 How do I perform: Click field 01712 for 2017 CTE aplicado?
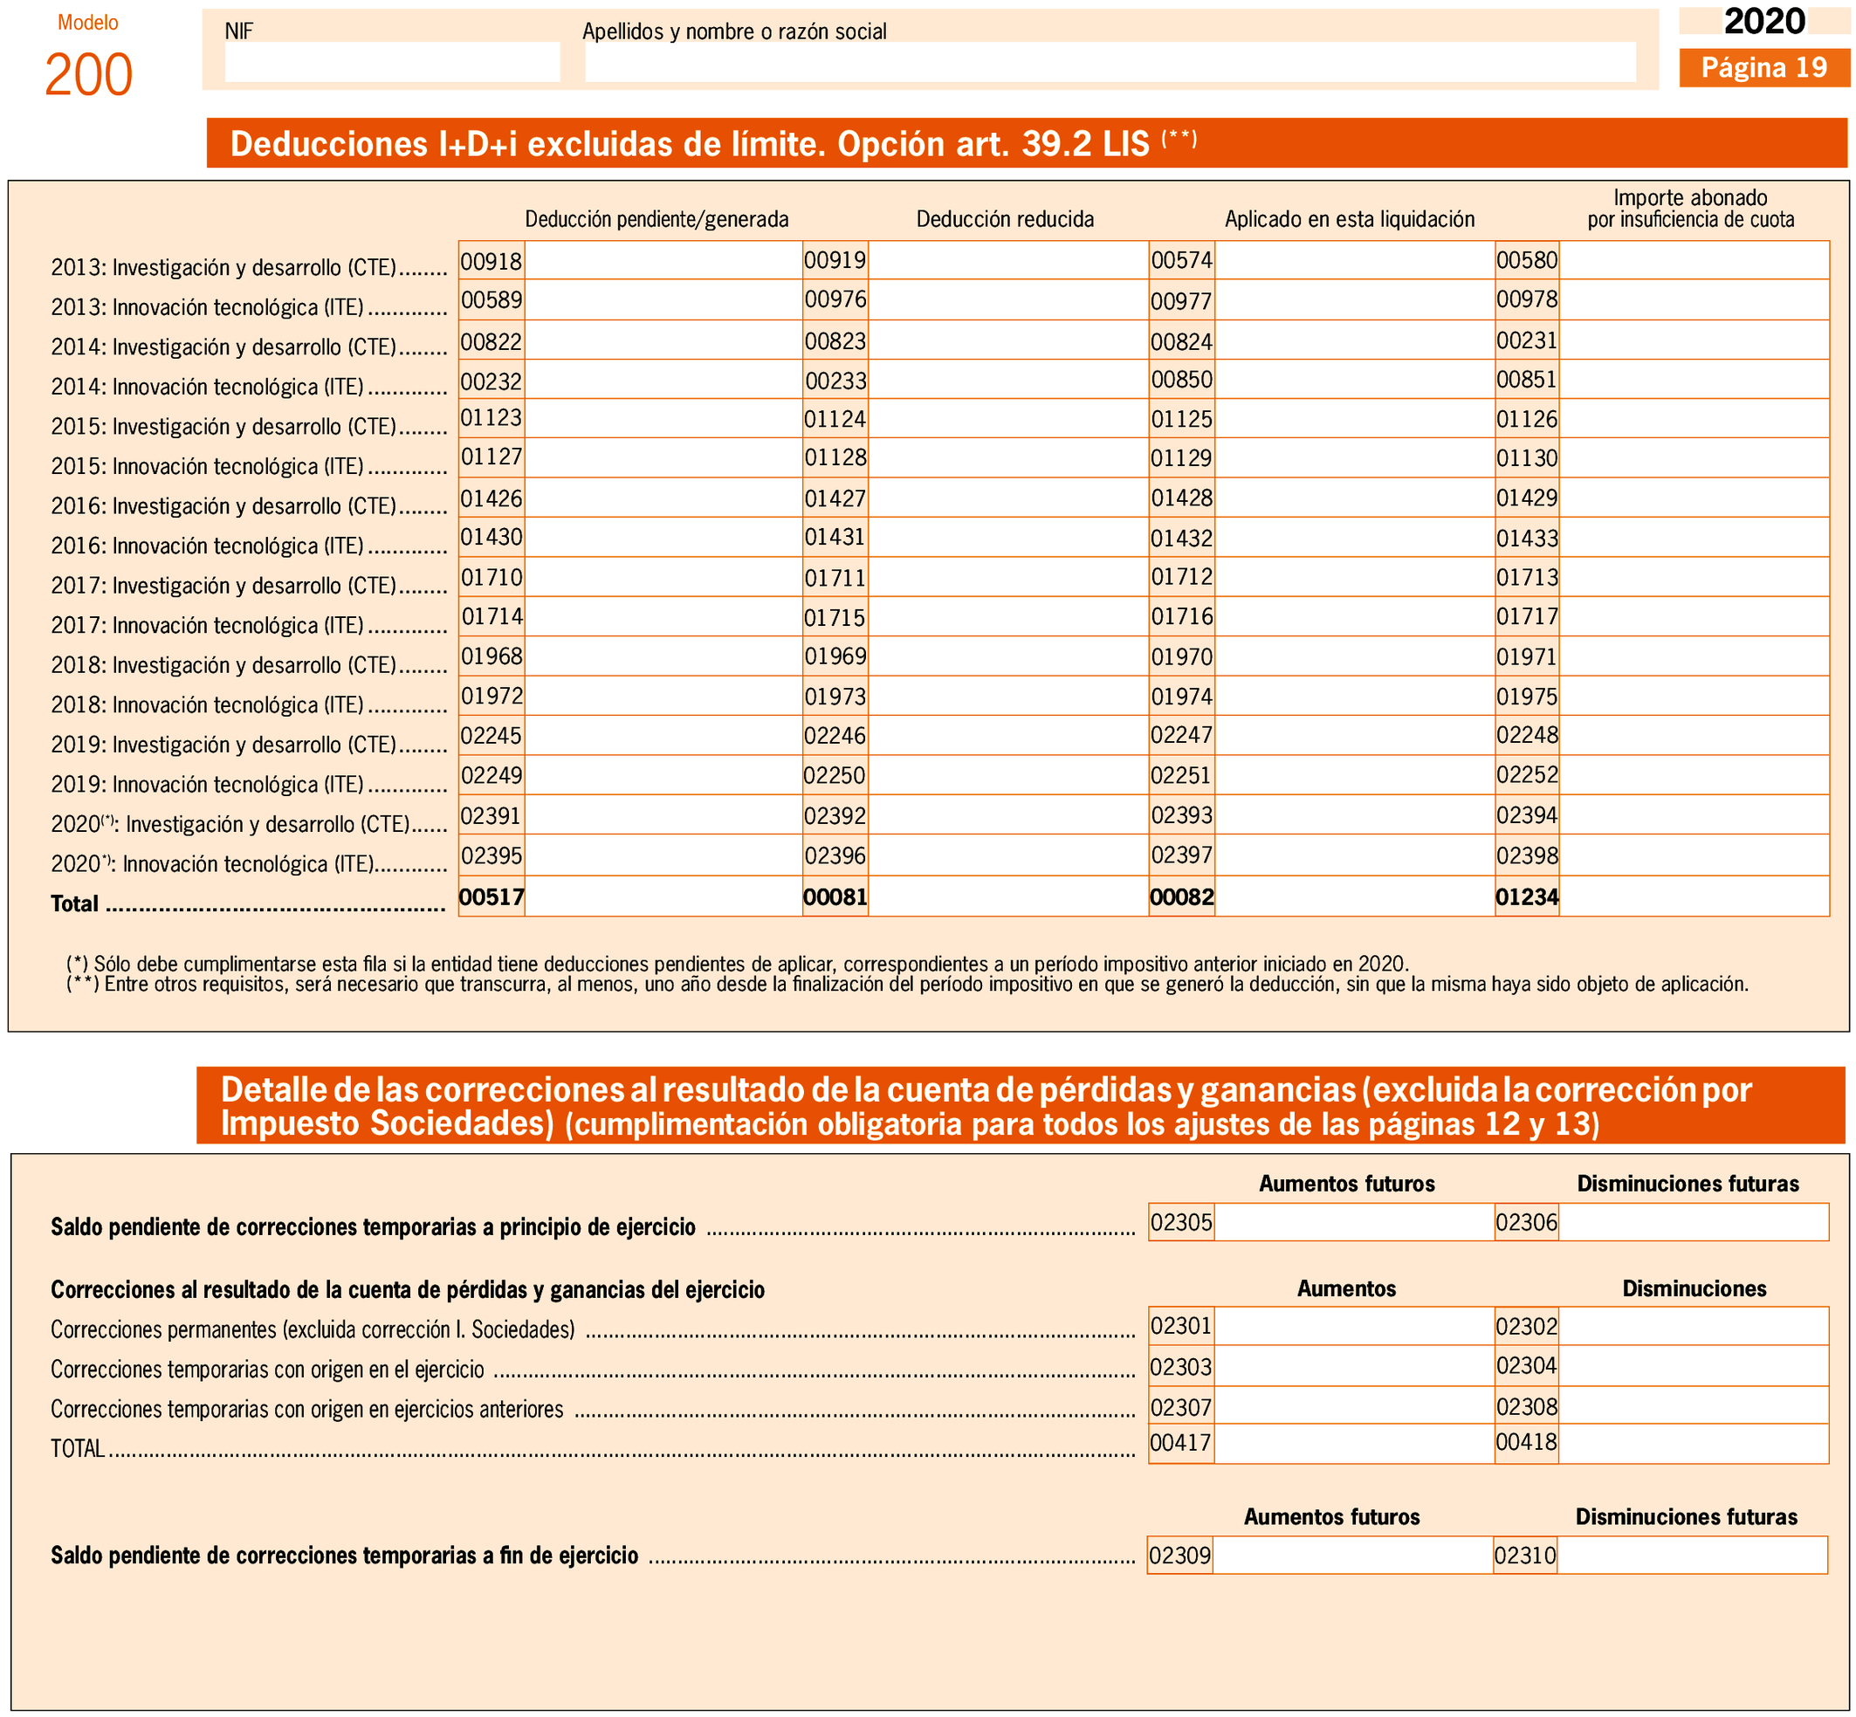[x=1355, y=578]
